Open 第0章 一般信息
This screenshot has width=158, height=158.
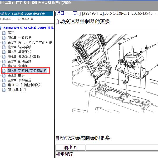click(19, 38)
